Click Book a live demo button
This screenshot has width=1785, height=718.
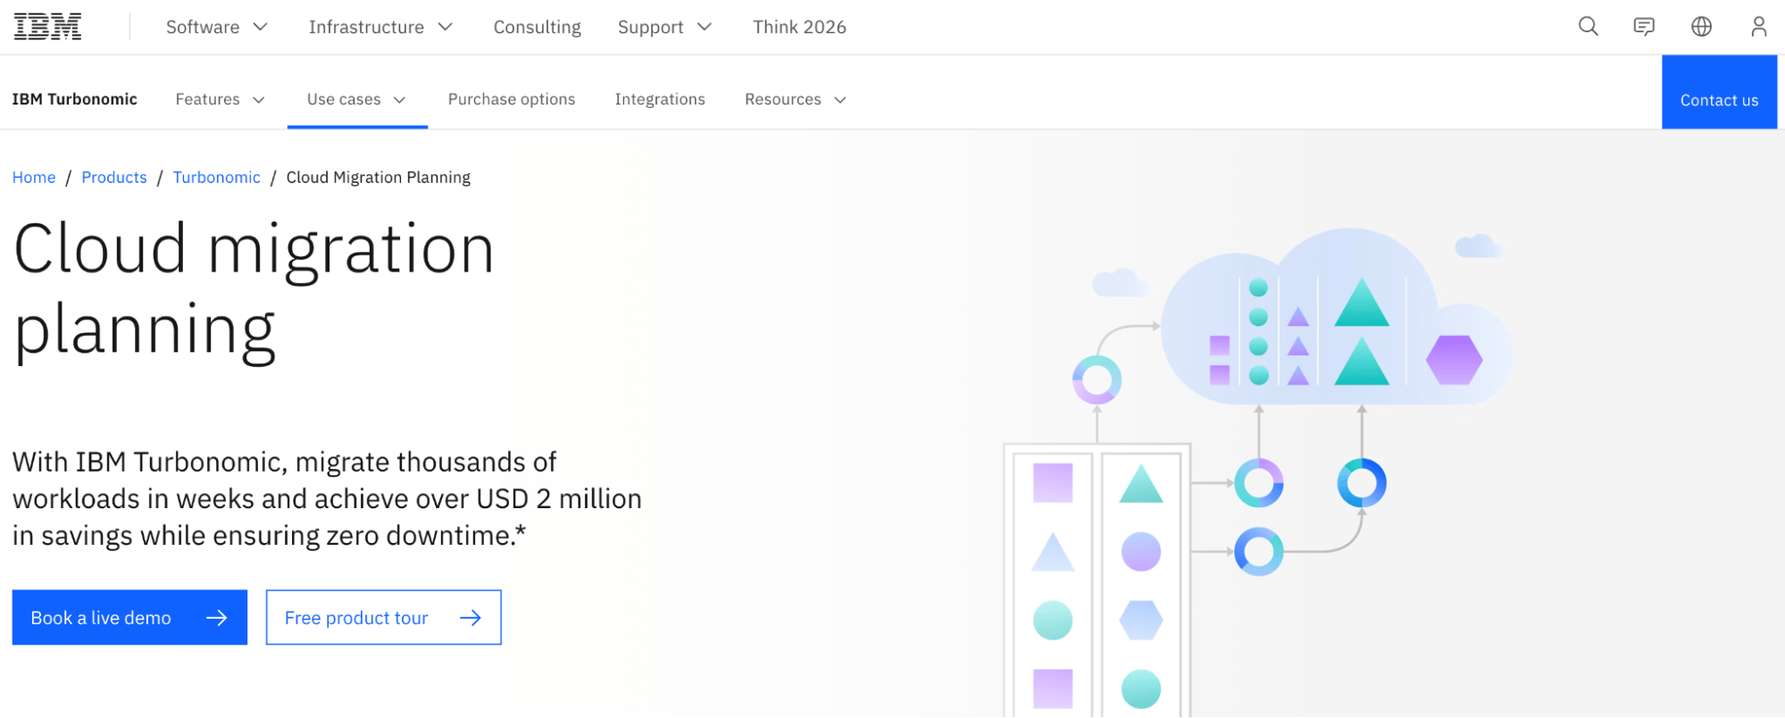pyautogui.click(x=129, y=617)
